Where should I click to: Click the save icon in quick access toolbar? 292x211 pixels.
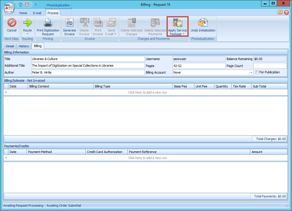click(27, 5)
